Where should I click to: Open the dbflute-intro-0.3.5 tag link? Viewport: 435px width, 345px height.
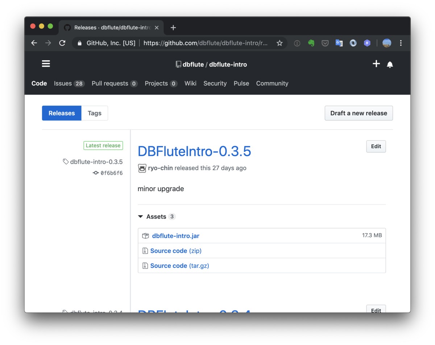[x=96, y=162]
